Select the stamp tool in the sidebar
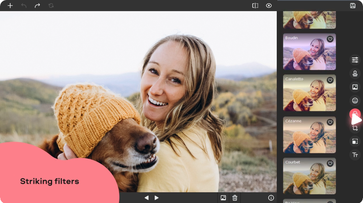Viewport: 363px width, 203px height. (355, 73)
